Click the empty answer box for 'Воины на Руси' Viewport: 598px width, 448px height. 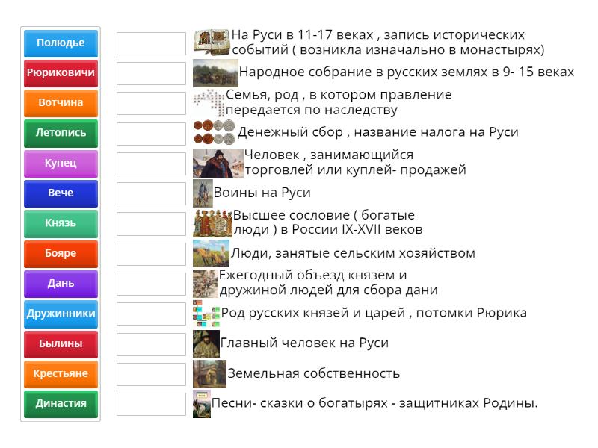pos(151,193)
